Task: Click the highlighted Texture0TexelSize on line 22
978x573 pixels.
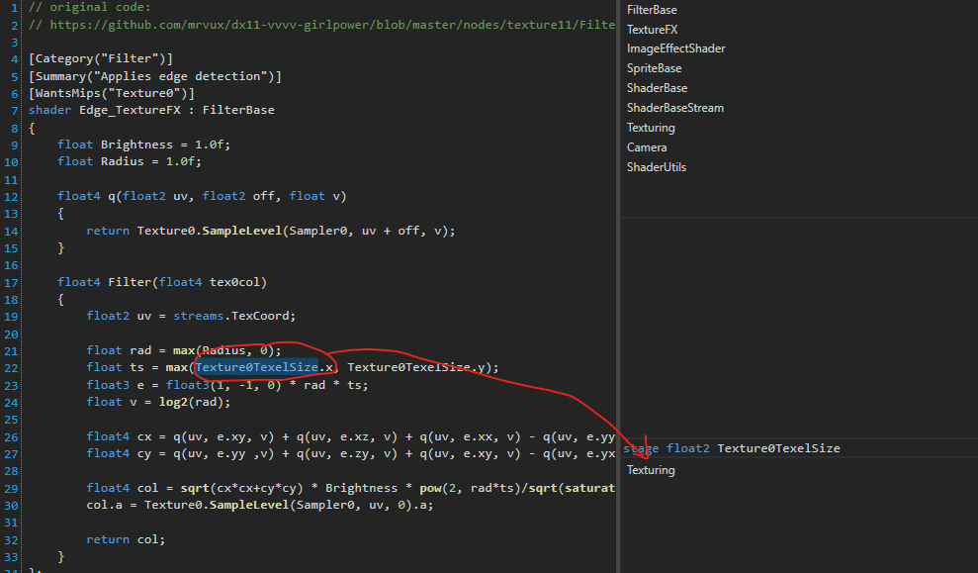Action: pos(256,367)
